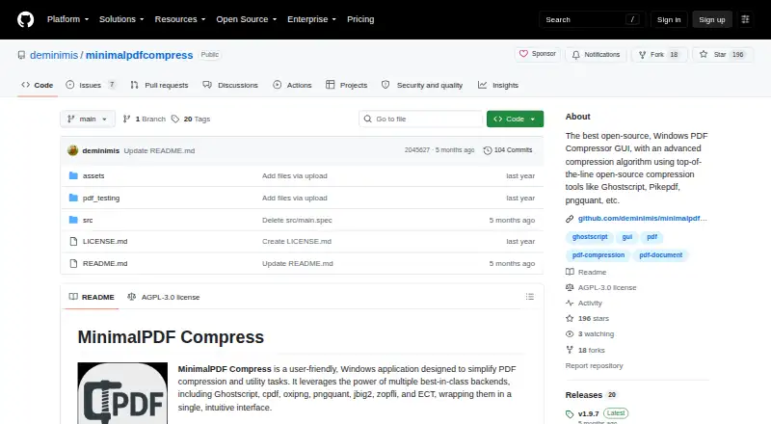Open the Readme link in About
Screen dimensions: 771x424
click(x=586, y=272)
